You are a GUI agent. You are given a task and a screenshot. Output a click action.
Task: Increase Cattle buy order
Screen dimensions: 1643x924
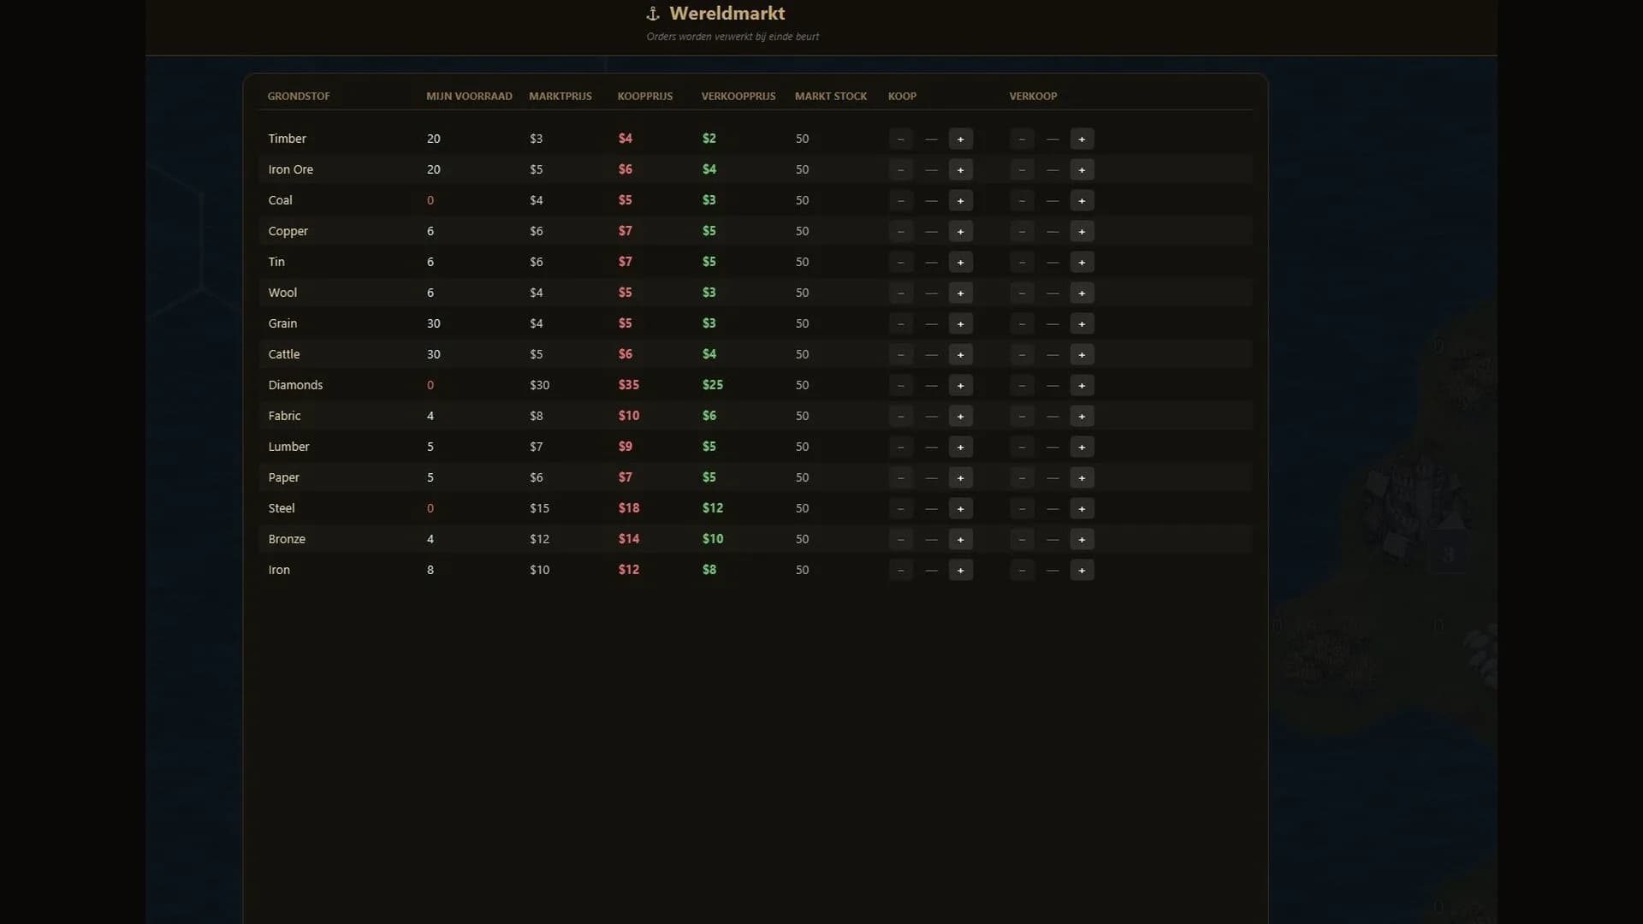click(960, 354)
